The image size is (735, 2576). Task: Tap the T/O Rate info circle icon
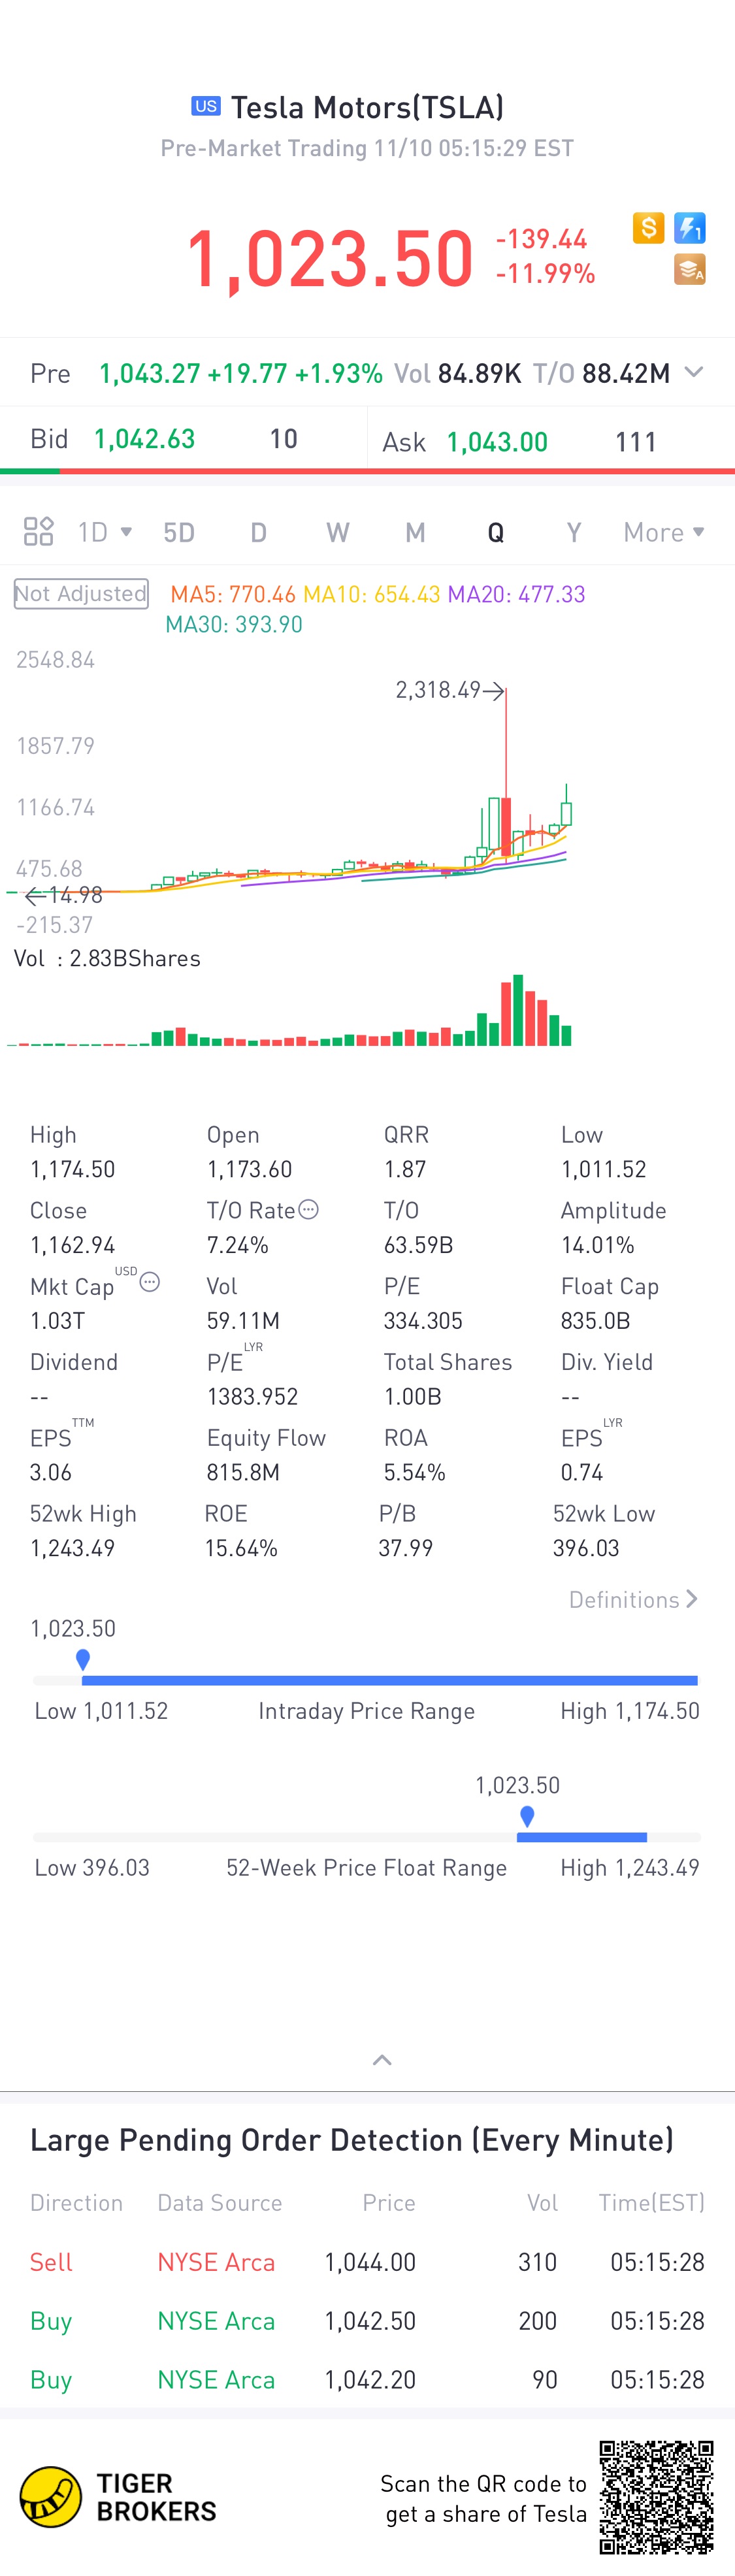click(x=309, y=1209)
